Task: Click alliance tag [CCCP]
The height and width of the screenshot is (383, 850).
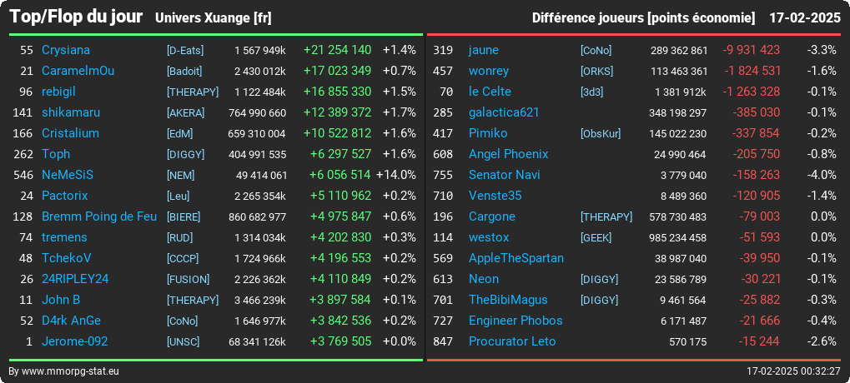Action: tap(183, 258)
